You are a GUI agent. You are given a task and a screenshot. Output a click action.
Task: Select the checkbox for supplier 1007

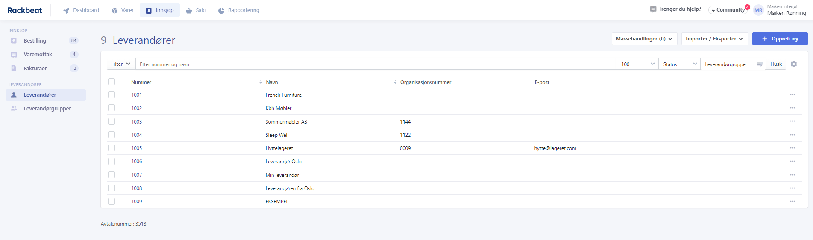[x=112, y=175]
